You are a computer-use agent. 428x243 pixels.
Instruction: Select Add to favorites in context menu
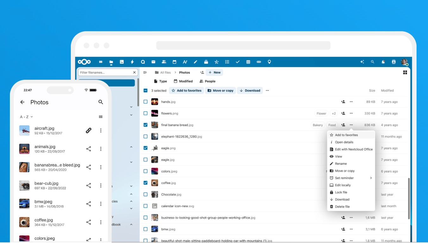click(x=347, y=134)
